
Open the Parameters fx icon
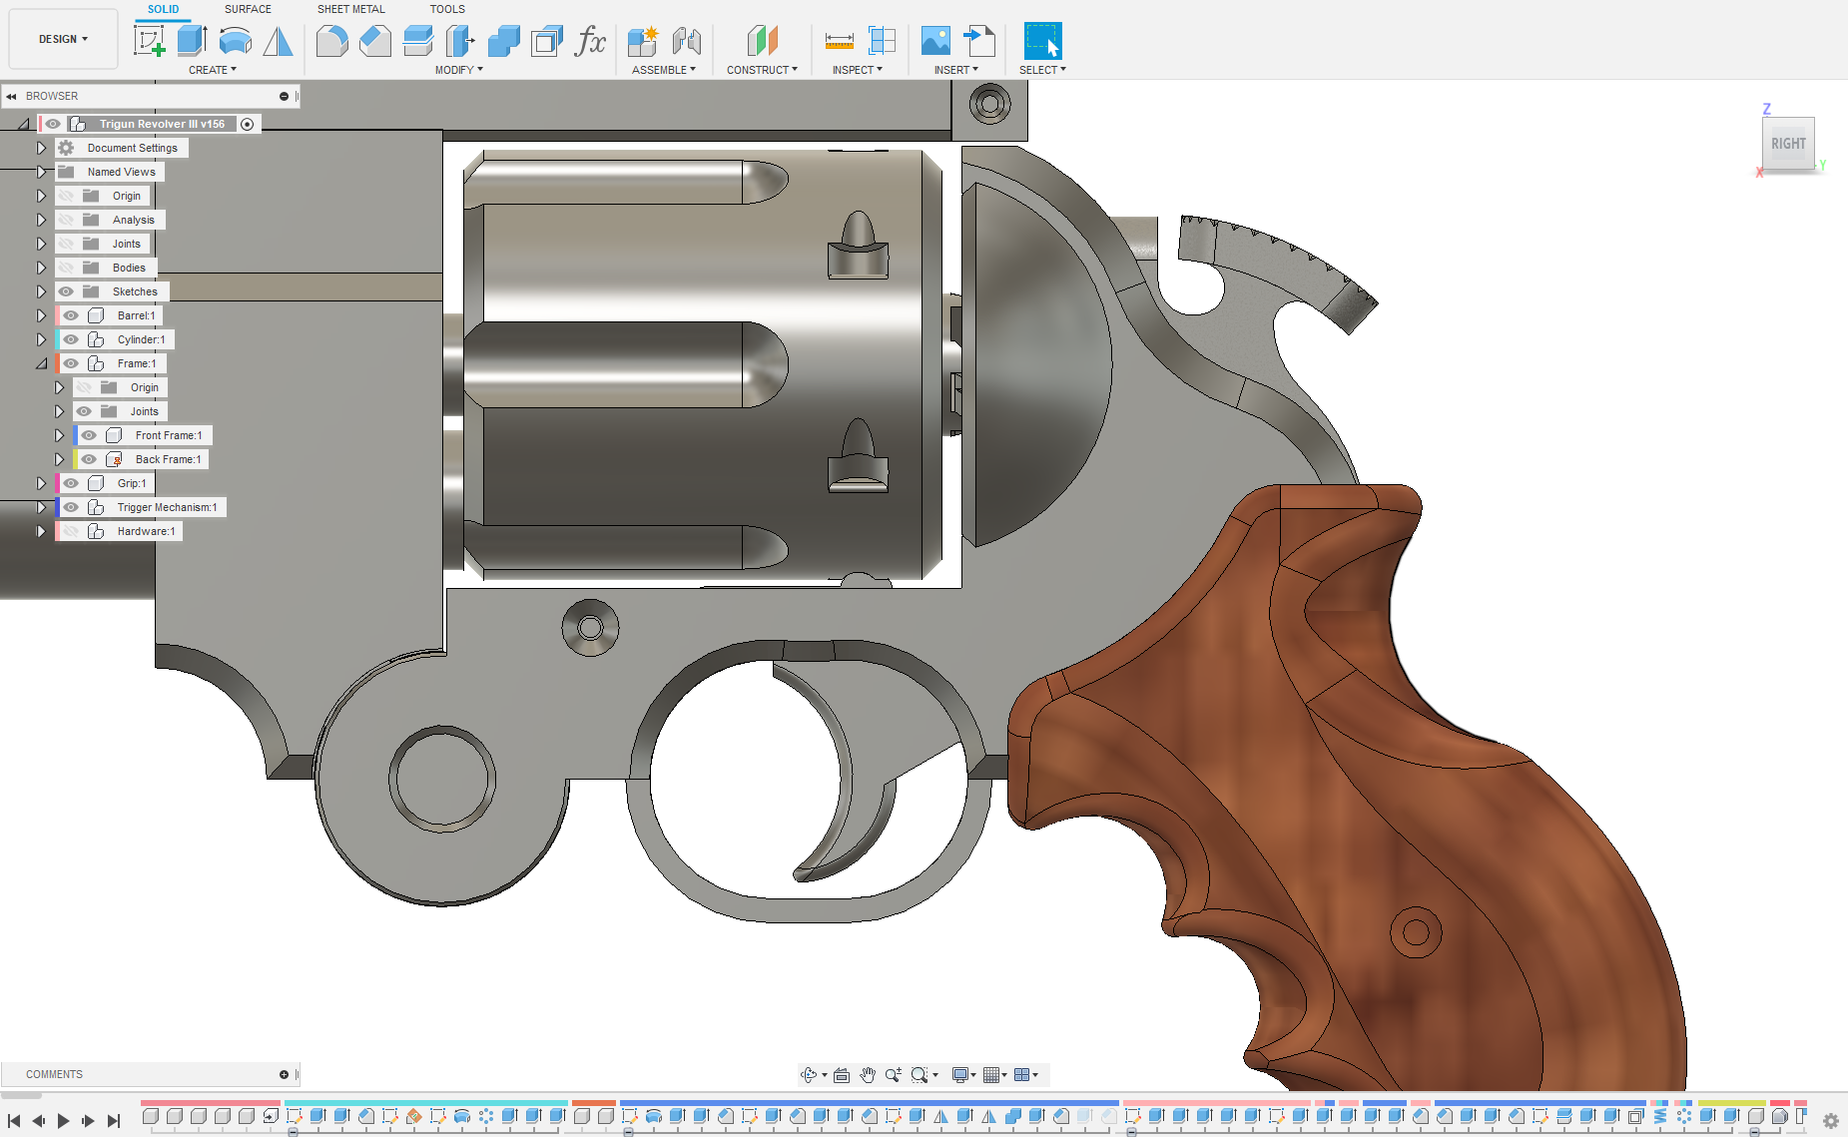[x=590, y=41]
